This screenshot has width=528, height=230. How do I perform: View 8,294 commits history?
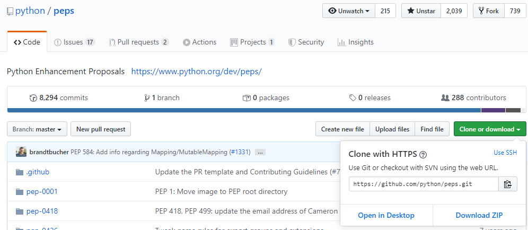coord(59,98)
